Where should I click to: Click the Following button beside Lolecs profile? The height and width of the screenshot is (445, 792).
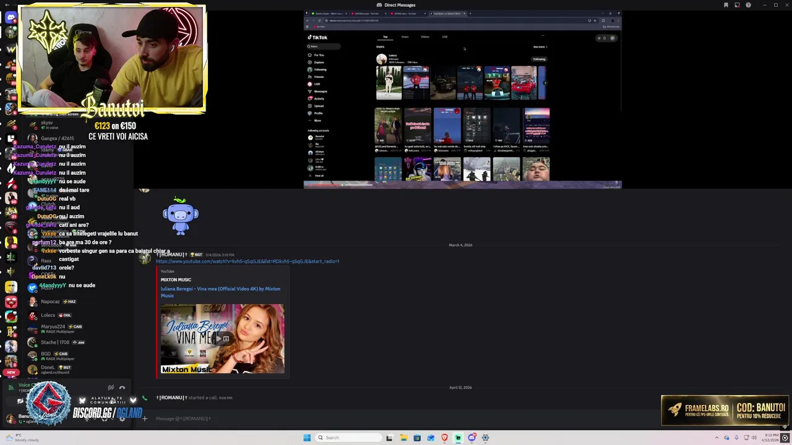540,59
